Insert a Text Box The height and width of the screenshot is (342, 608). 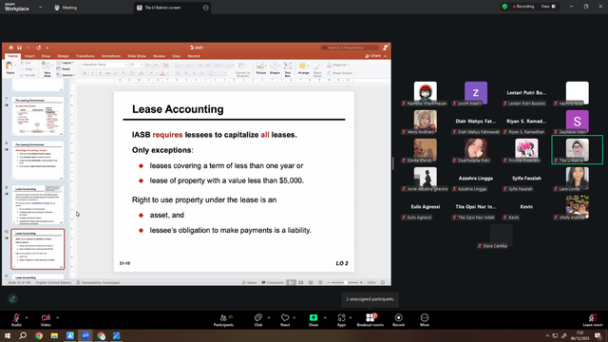coord(288,69)
